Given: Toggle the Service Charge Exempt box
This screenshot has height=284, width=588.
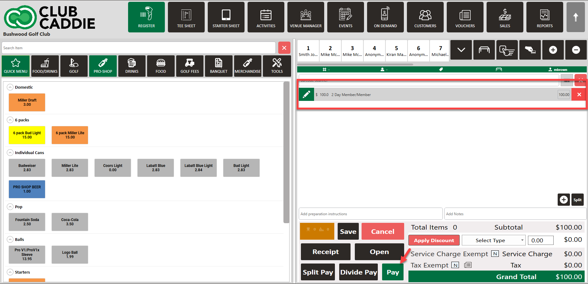Looking at the screenshot, I should 495,254.
